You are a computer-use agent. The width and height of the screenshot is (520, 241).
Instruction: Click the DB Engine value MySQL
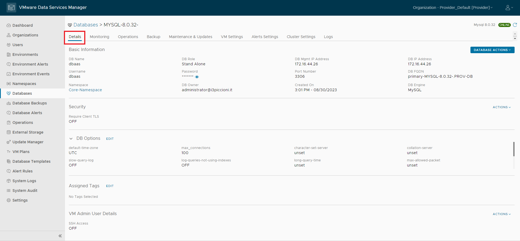(415, 90)
